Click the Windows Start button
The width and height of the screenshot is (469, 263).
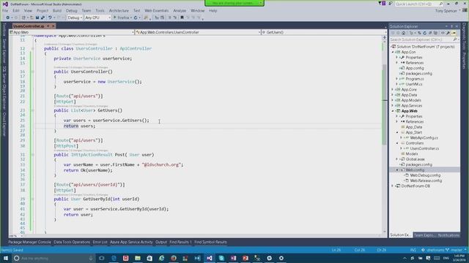point(6,258)
